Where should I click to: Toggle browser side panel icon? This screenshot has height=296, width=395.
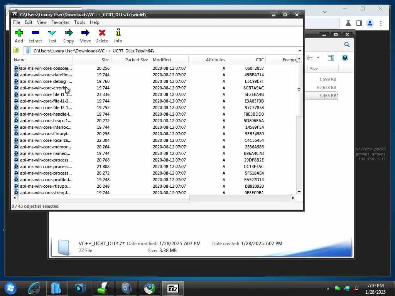tap(359, 23)
